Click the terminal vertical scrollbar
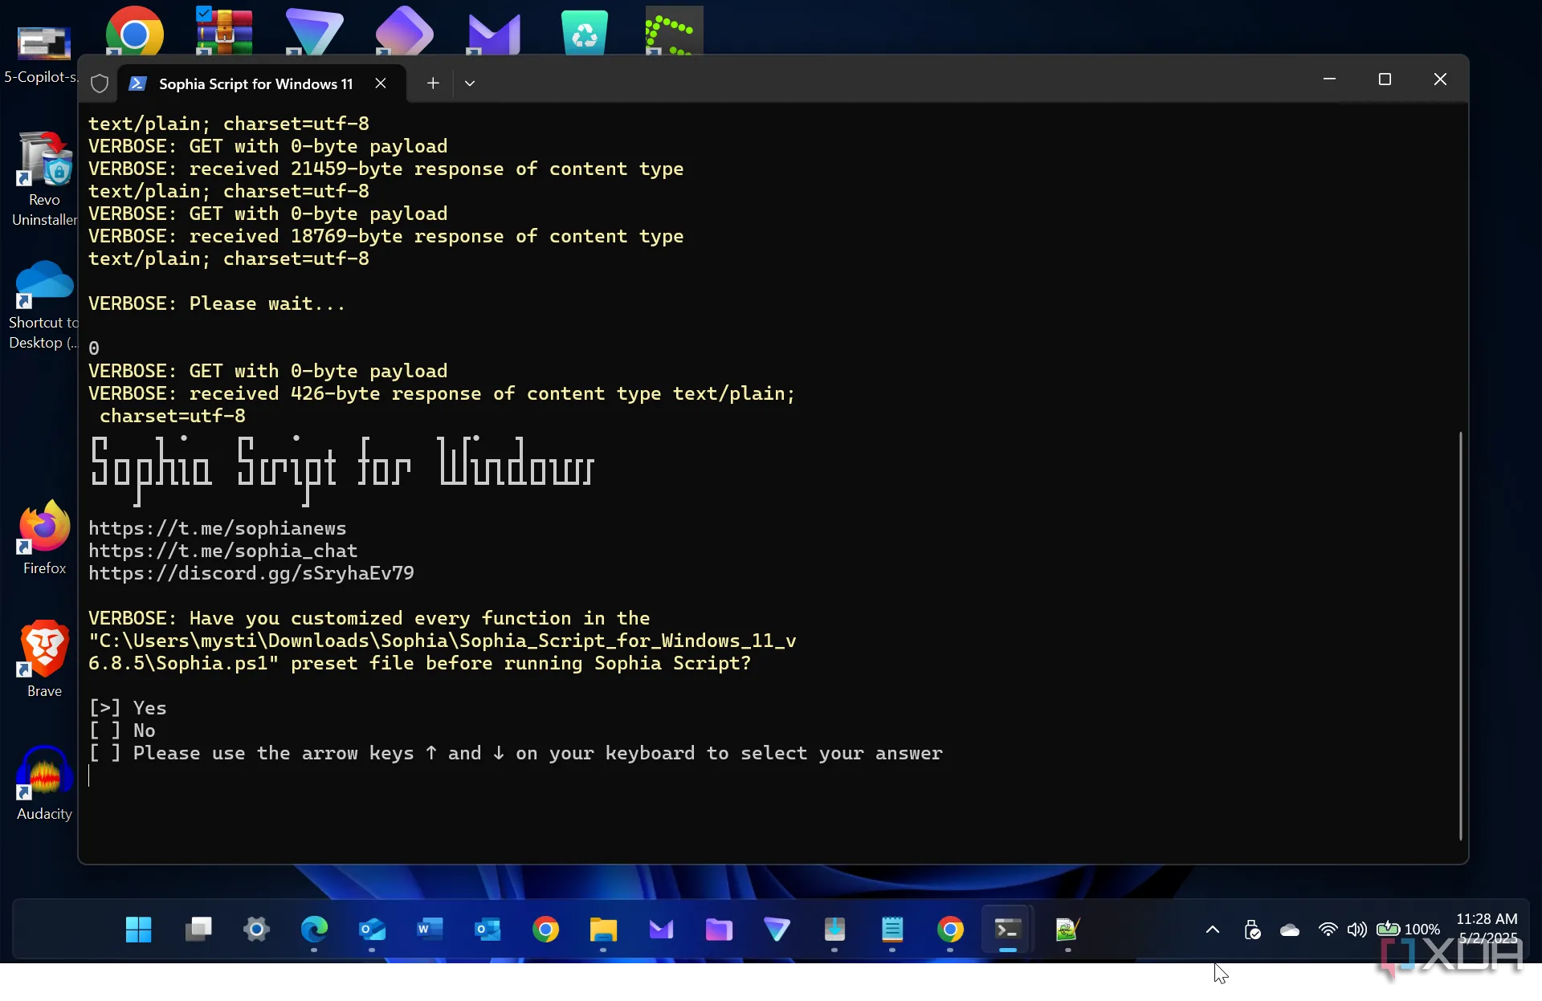This screenshot has width=1542, height=1001. pos(1460,634)
